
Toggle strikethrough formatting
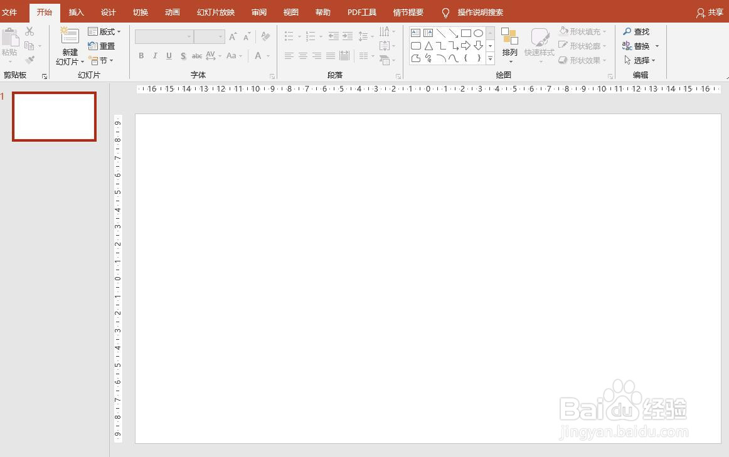(x=196, y=56)
